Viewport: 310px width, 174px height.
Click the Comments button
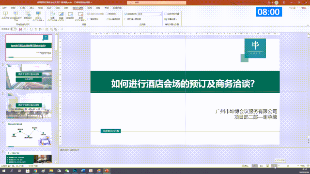click(x=303, y=8)
